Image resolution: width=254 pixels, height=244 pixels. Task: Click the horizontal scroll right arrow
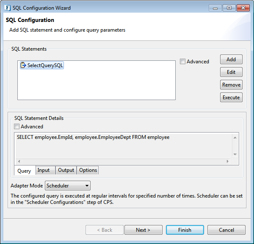click(228, 161)
